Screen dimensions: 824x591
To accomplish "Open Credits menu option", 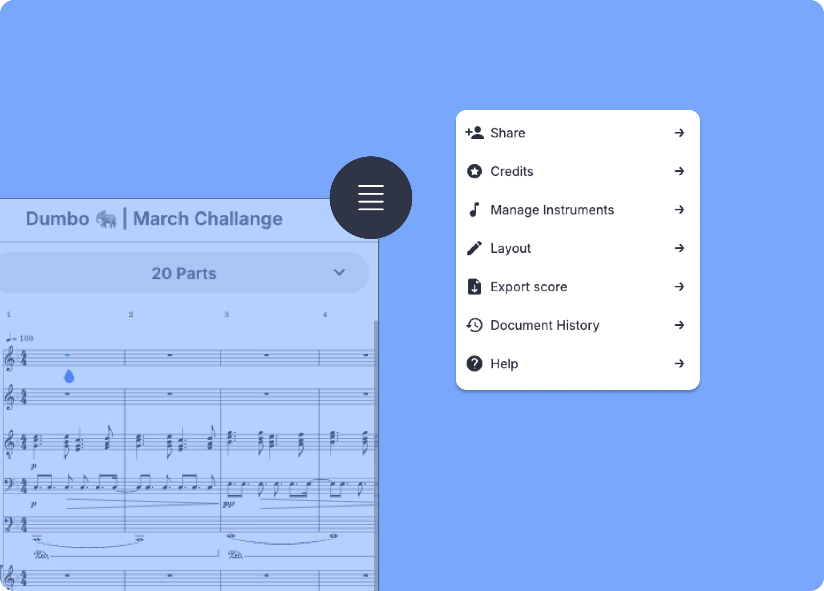I will (576, 171).
